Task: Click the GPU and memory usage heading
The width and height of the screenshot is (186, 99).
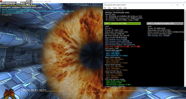Action: (114, 79)
